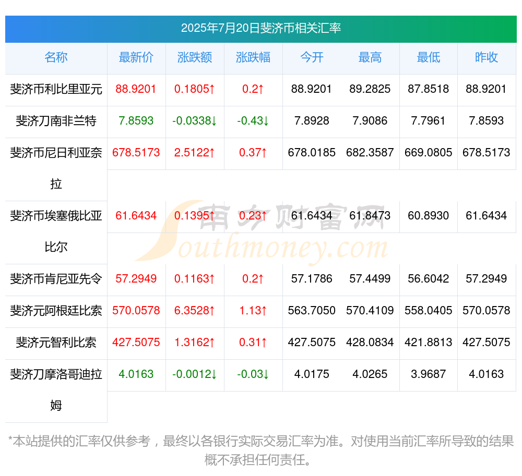Screen dimensions: 522x476
Task: Click the change percent 0.31↑
Action: [x=253, y=343]
